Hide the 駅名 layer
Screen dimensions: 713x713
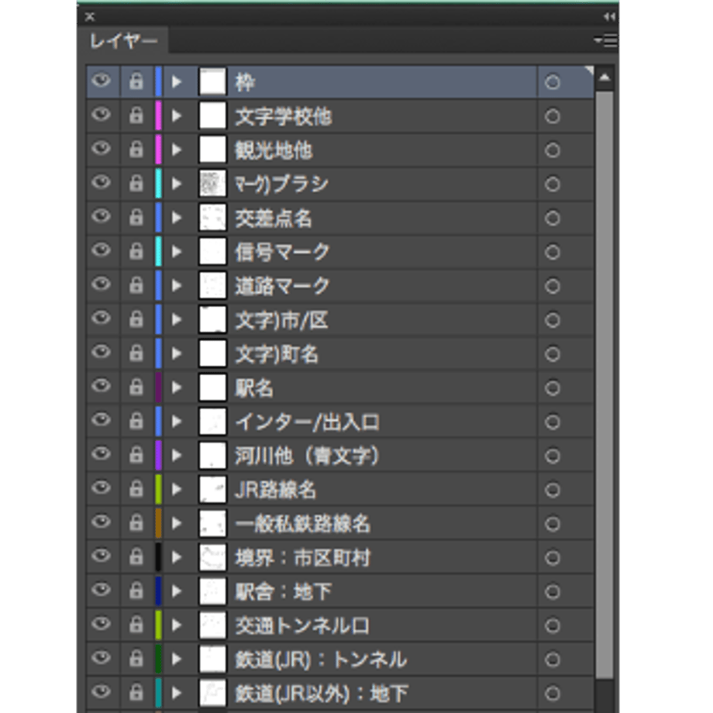point(102,387)
